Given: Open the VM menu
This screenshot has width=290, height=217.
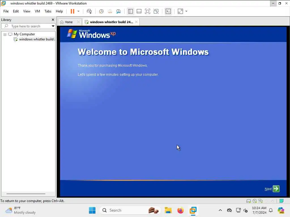Looking at the screenshot, I should (37, 11).
